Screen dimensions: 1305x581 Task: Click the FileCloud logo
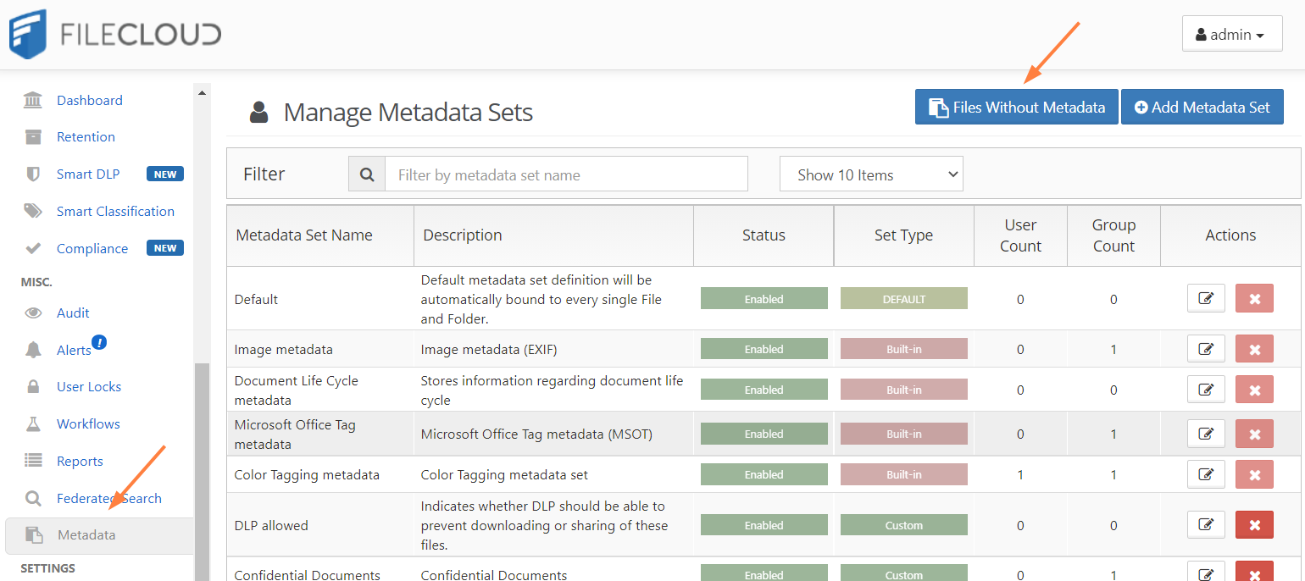[x=115, y=34]
